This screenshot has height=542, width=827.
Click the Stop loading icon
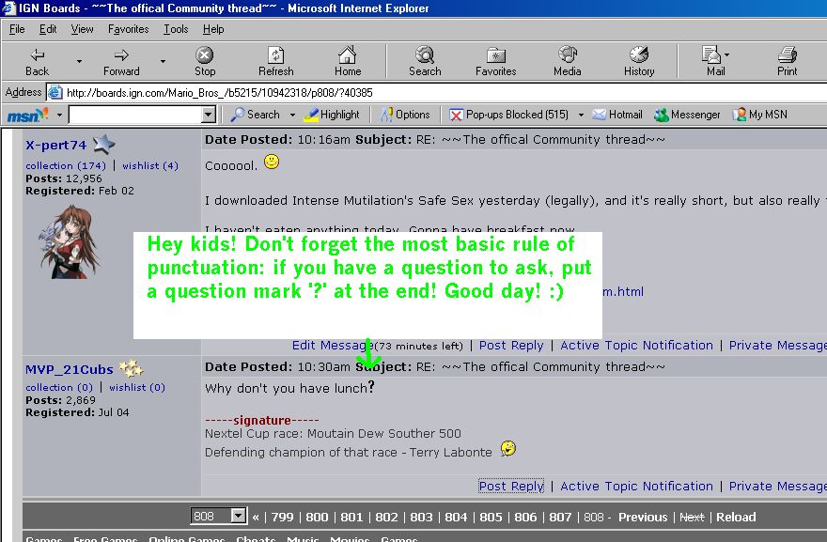[x=205, y=56]
